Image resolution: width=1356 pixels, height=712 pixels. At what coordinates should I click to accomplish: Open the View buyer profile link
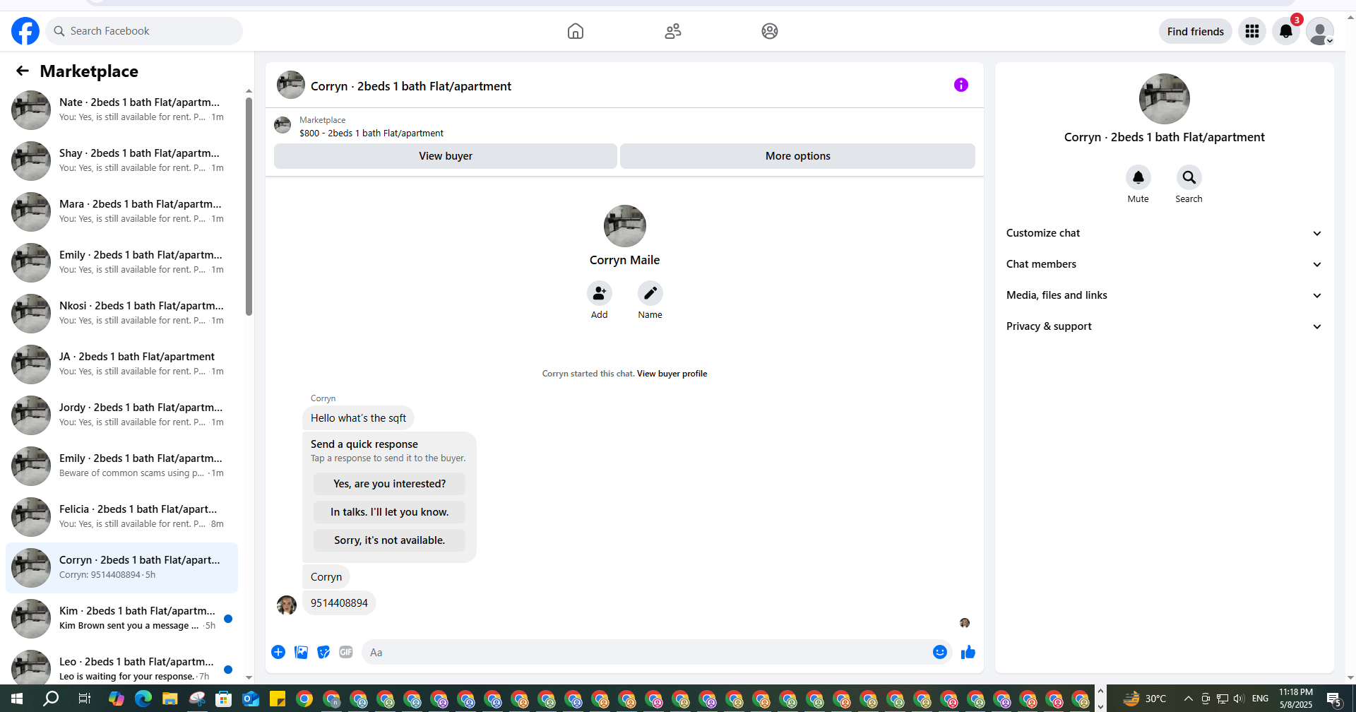[672, 374]
